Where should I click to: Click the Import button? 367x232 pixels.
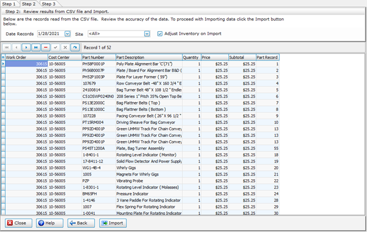[113, 223]
